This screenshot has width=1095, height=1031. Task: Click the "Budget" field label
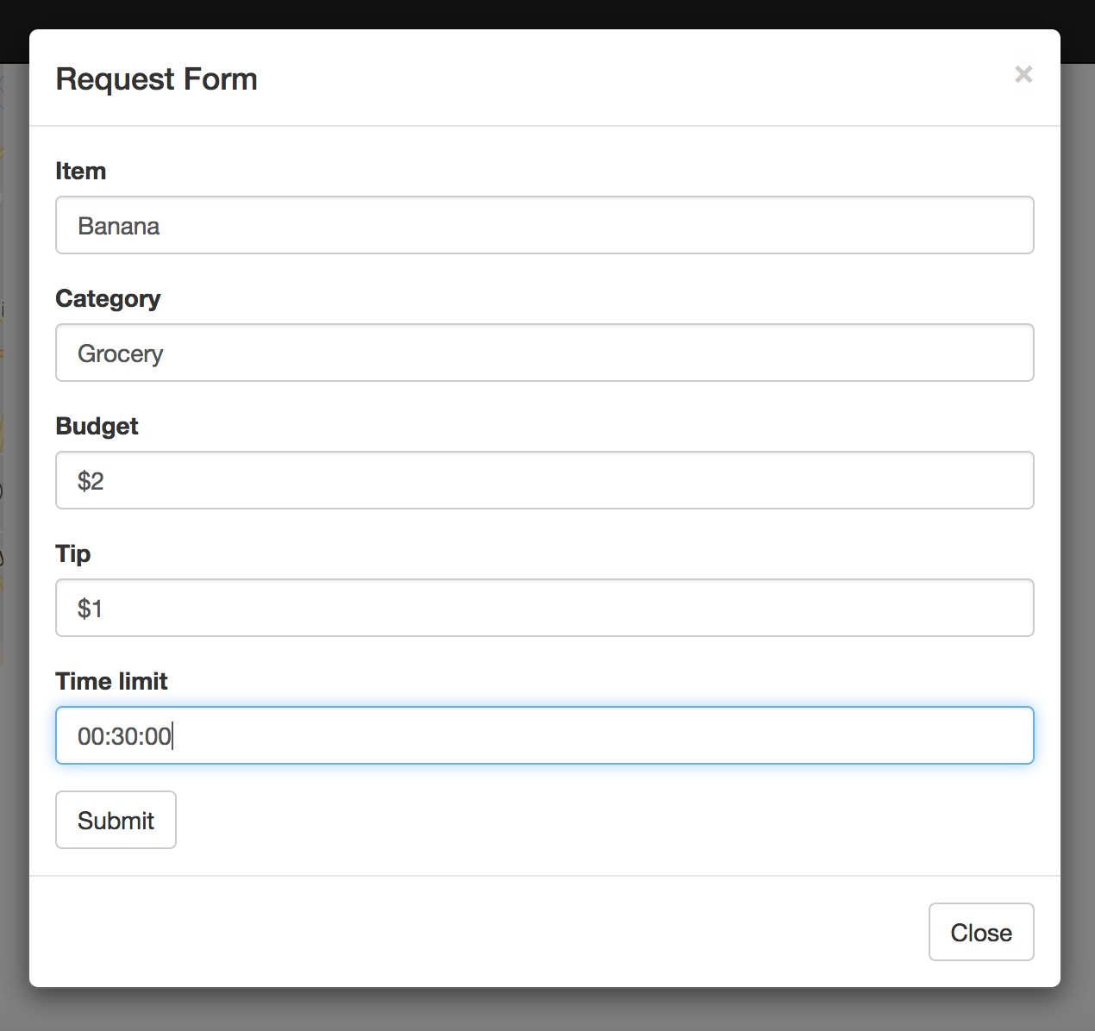point(97,426)
